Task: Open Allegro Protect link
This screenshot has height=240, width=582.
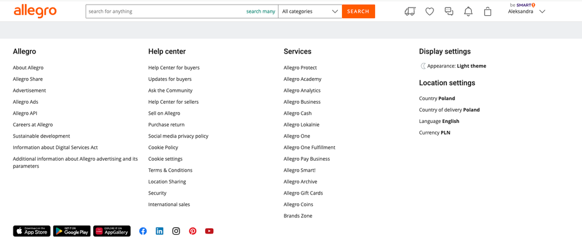Action: (300, 68)
